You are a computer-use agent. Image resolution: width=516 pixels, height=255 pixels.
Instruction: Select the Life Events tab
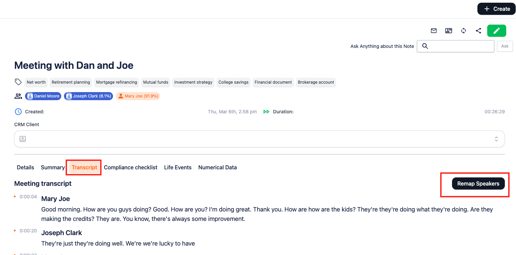tap(178, 167)
